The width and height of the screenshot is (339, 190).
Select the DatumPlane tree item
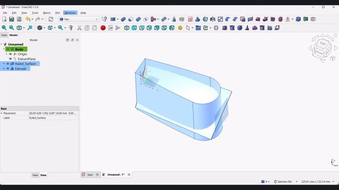[x=26, y=59]
